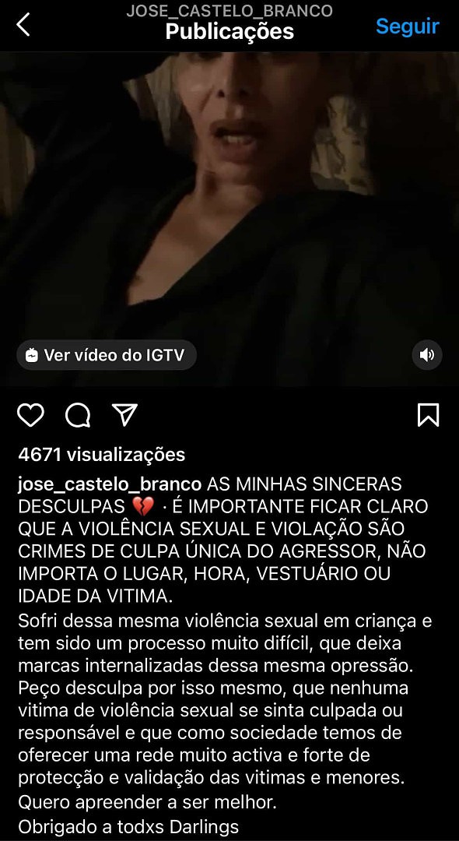Viewport: 459px width, 841px height.
Task: Share the post with the paper plane icon
Action: tap(124, 415)
